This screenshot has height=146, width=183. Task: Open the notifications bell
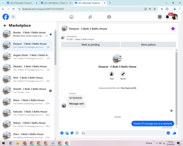tap(167, 17)
